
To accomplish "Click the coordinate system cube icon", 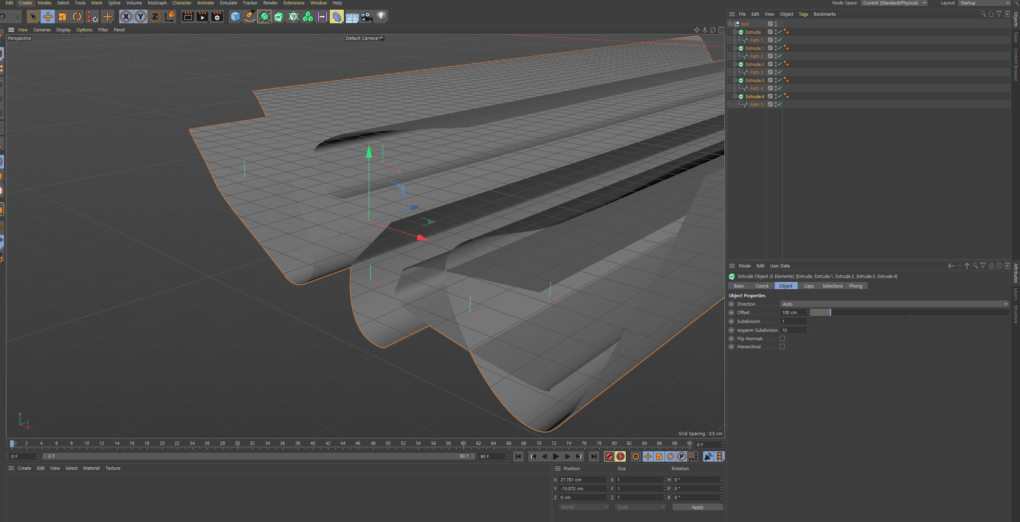I will pyautogui.click(x=170, y=16).
